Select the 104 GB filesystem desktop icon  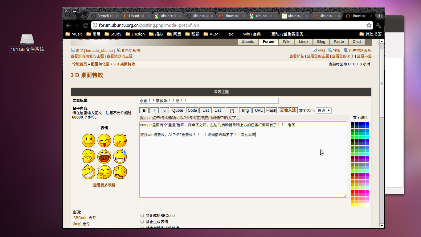coord(27,43)
